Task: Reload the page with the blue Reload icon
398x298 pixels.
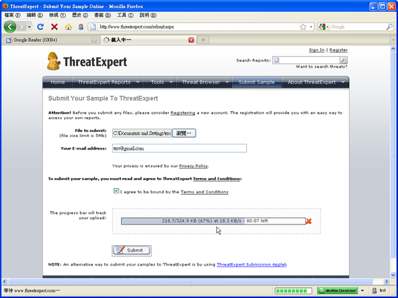Action: [x=40, y=26]
